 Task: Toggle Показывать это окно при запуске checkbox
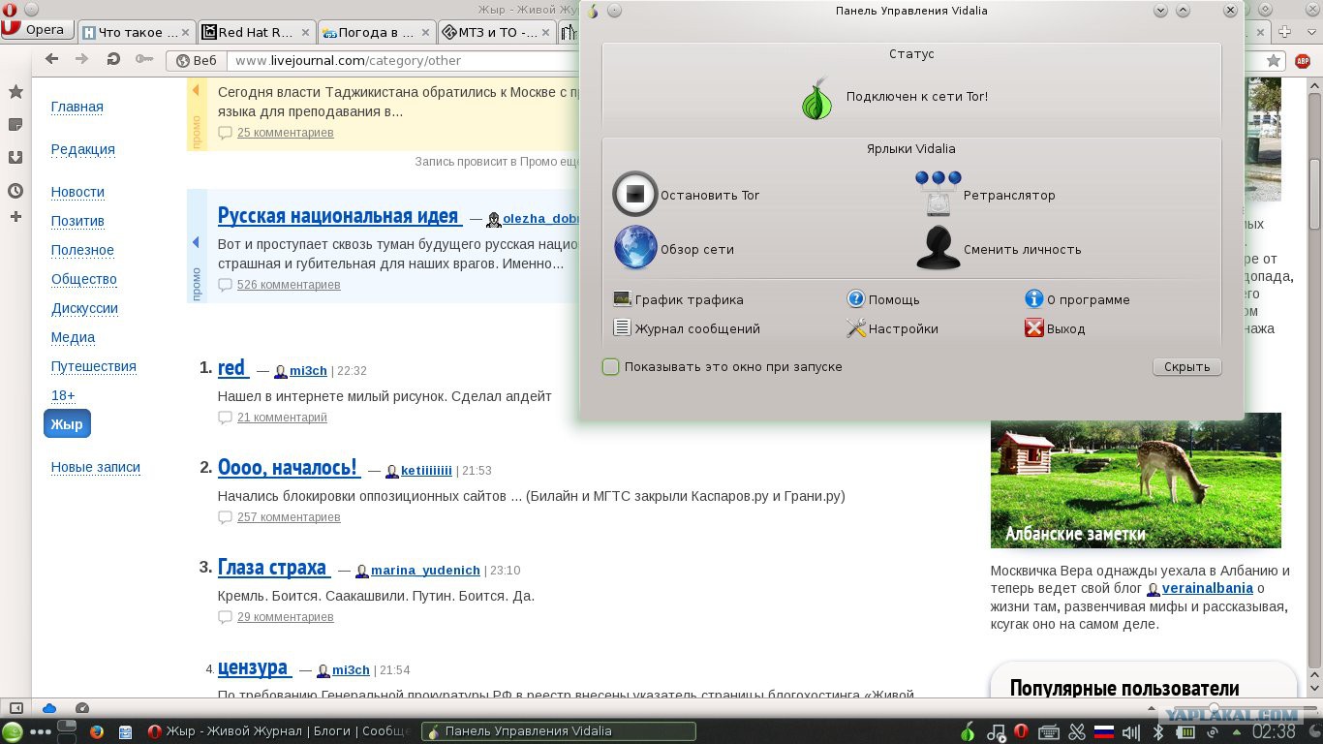click(x=610, y=367)
